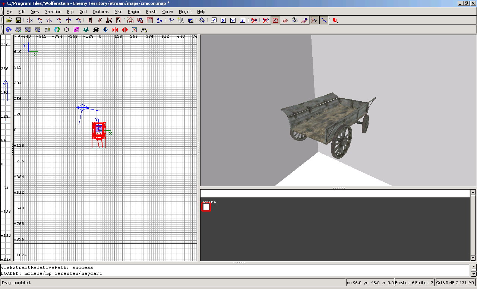Click the green trees plugin icon
Screen dimensions: 477x289
pyautogui.click(x=86, y=29)
